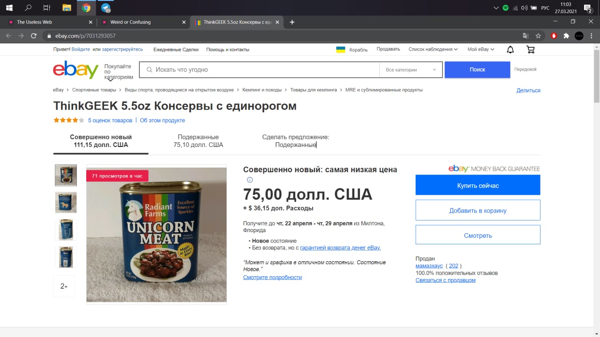
Task: Click the See details link
Action: coord(272,277)
